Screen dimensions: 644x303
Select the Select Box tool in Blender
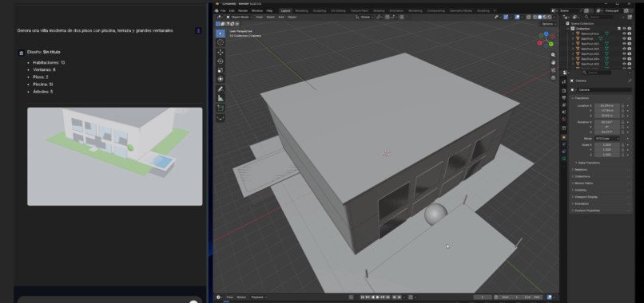pos(221,33)
